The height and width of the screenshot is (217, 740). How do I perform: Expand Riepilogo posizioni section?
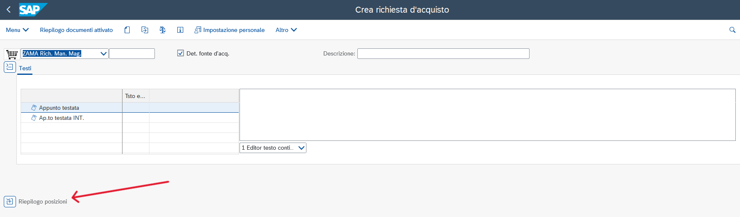[x=10, y=201]
